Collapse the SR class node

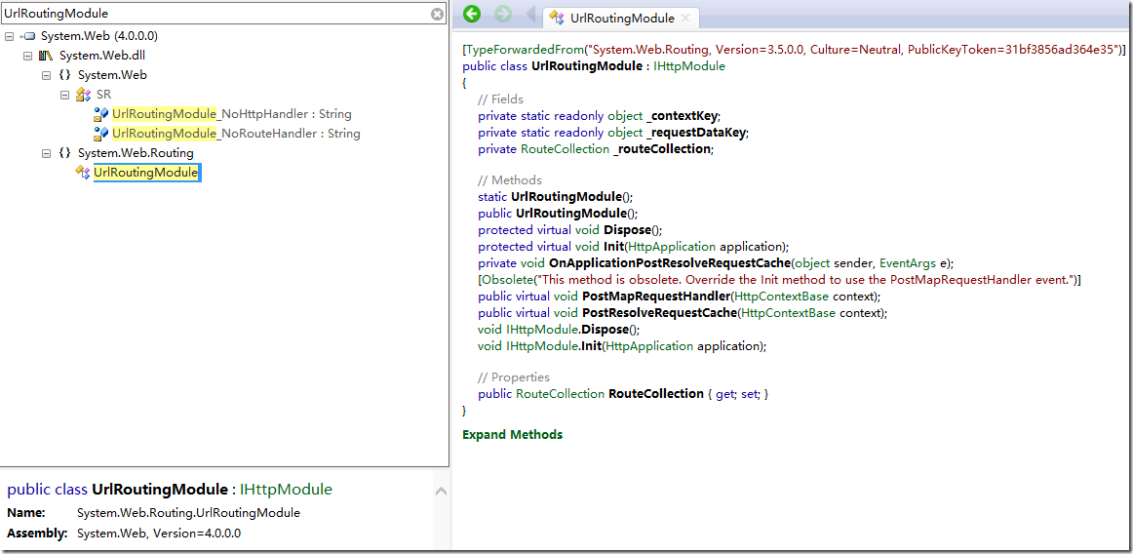click(64, 95)
